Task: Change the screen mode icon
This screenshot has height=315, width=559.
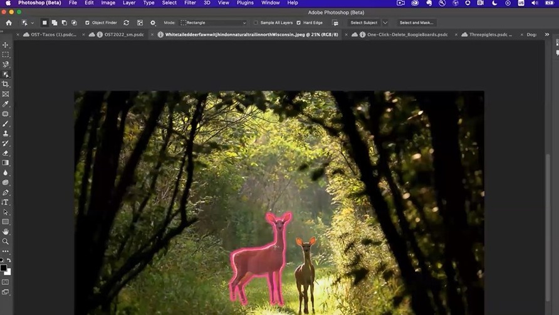Action: coord(6,292)
